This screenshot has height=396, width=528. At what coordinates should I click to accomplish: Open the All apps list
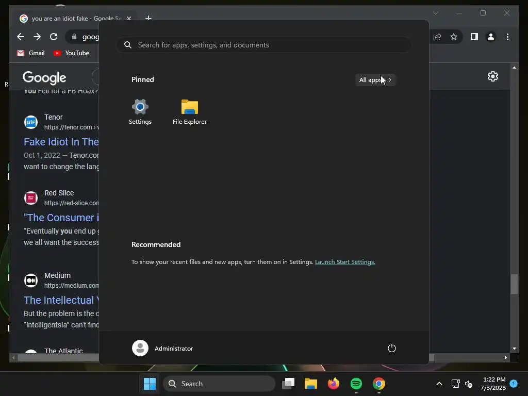(375, 80)
